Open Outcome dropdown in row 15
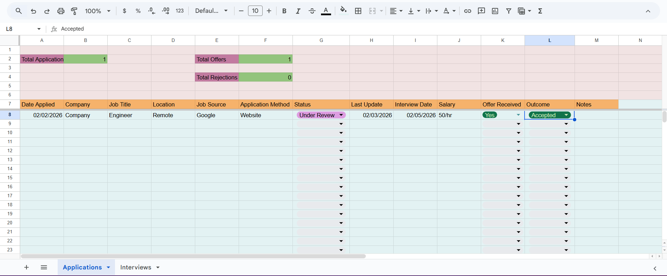This screenshot has height=276, width=667. (566, 178)
